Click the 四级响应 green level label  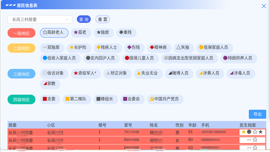(x=21, y=99)
